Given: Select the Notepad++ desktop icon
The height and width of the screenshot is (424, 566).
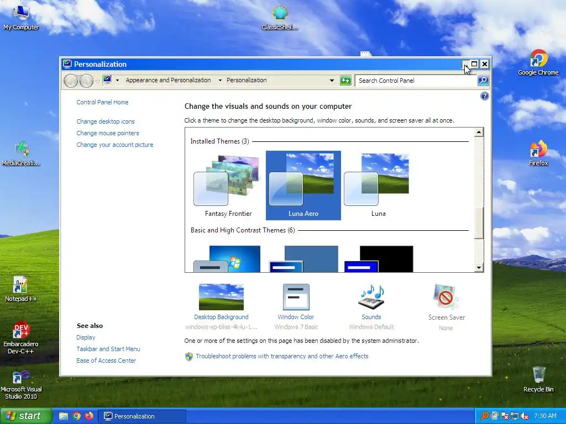Looking at the screenshot, I should [x=21, y=289].
